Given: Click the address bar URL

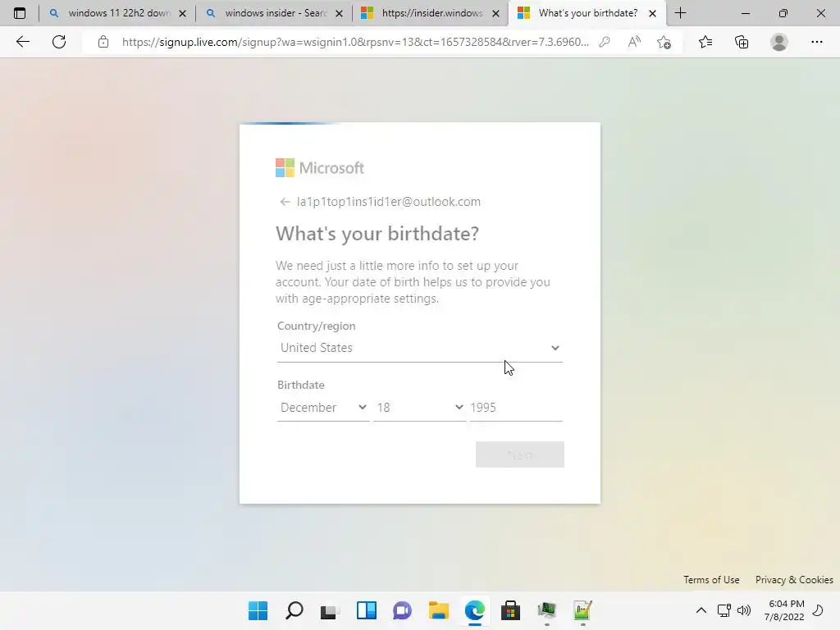Looking at the screenshot, I should [x=355, y=42].
